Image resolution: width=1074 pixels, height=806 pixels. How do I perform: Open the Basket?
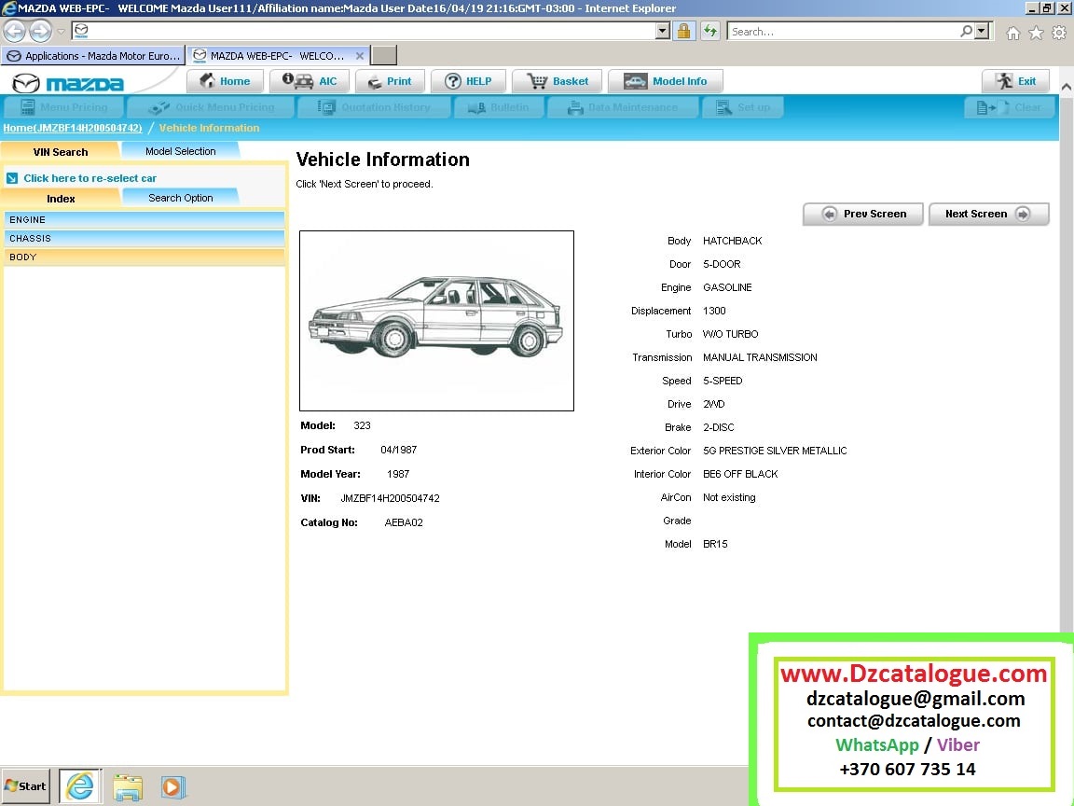point(557,81)
